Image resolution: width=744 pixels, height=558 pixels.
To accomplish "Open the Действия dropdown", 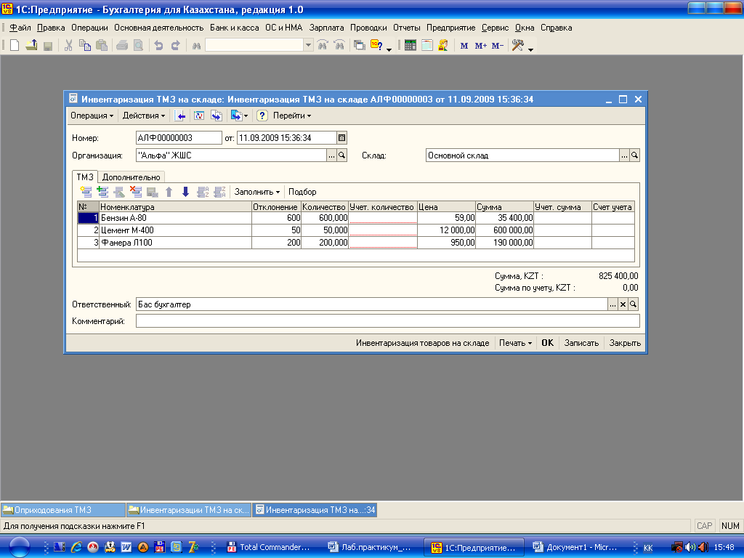I will coord(144,116).
